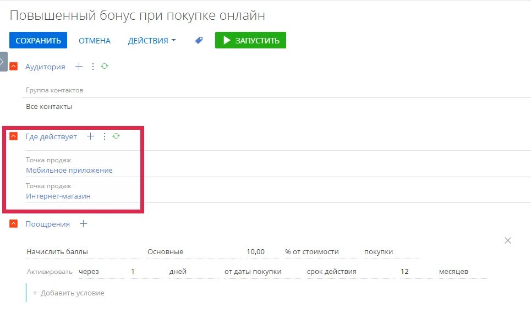The height and width of the screenshot is (313, 531).
Task: Click the Аудитория section title
Action: (x=45, y=67)
